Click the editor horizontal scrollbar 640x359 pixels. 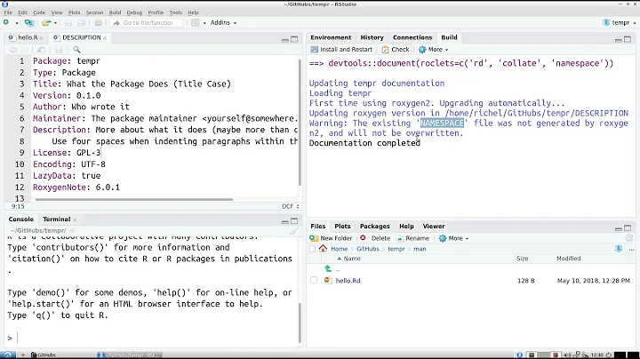pos(134,199)
